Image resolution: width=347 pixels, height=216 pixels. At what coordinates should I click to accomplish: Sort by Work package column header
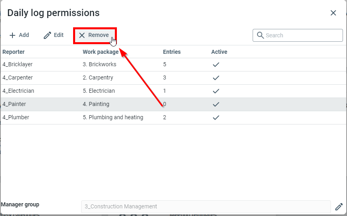(x=100, y=52)
